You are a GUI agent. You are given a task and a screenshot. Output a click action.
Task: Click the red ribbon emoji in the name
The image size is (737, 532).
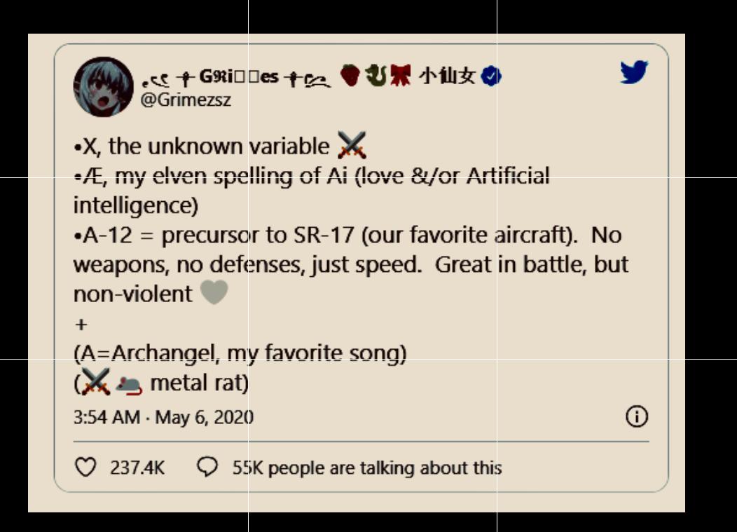click(x=401, y=75)
